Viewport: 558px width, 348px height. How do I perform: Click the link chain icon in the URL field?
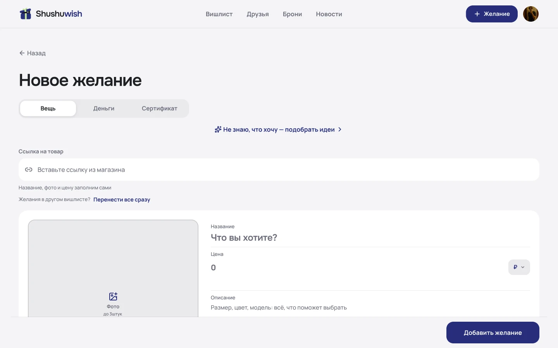(x=29, y=170)
